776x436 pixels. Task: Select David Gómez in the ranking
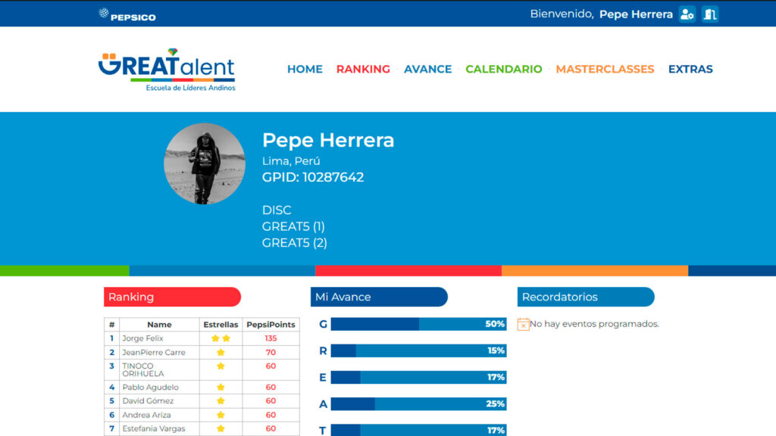click(x=148, y=401)
